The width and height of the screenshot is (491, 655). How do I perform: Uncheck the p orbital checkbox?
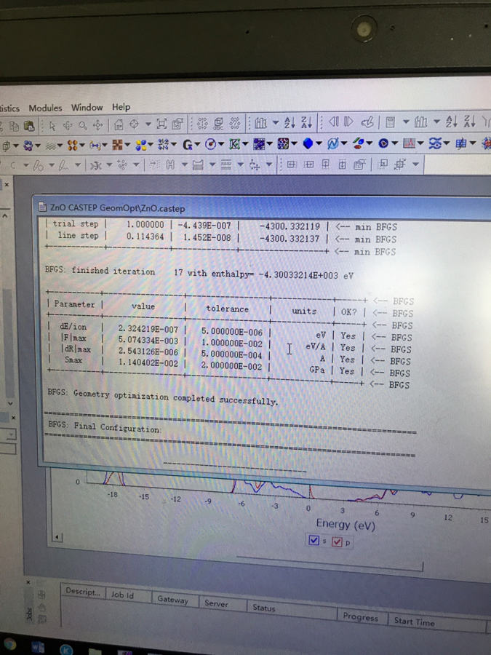[337, 541]
